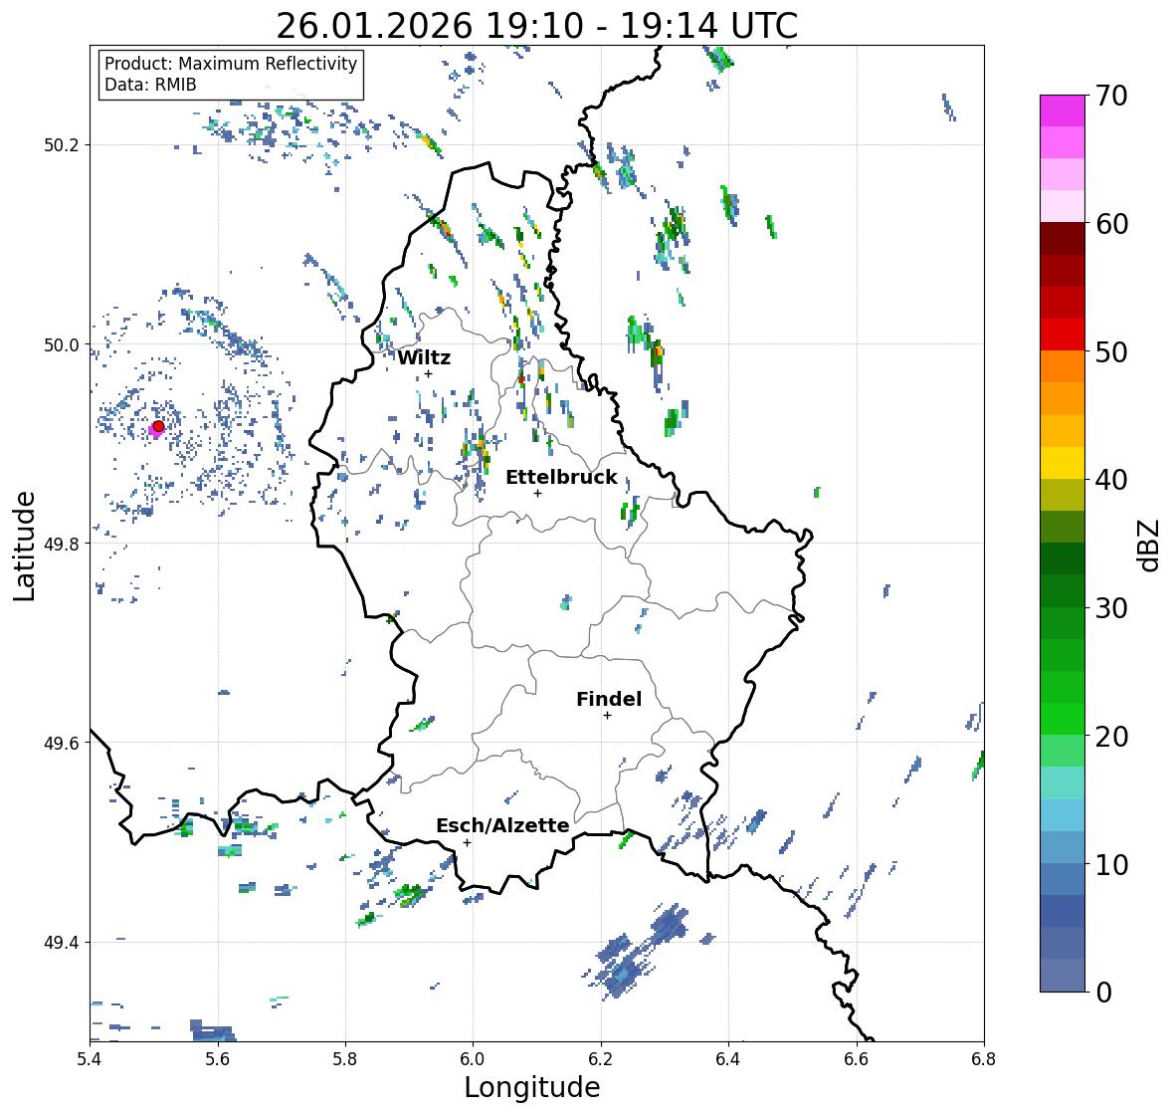Click the yellow colorbar segment above 40
Viewport: 1173px width, 1112px height.
click(1063, 463)
